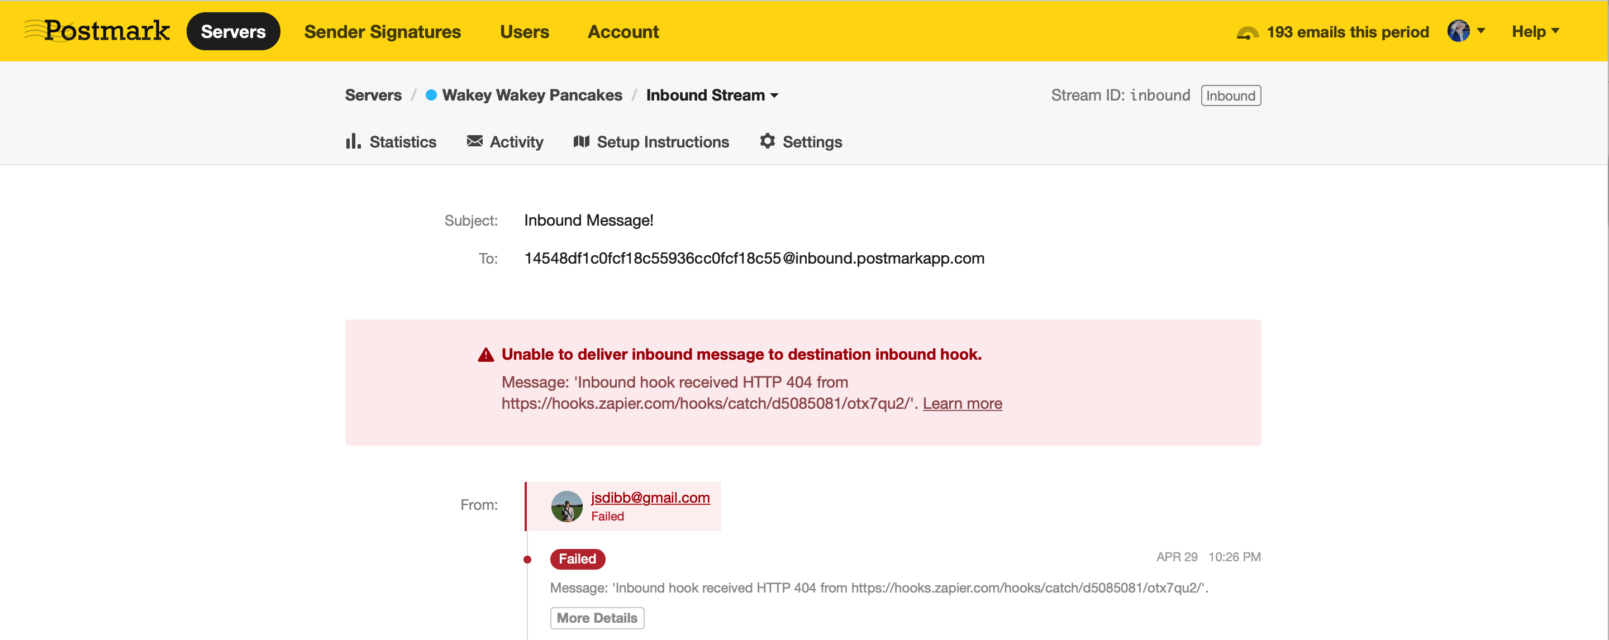Click the Inbound stream type badge

coord(1230,95)
